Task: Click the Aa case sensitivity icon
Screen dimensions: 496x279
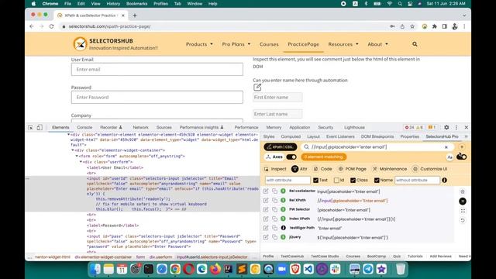Action: click(x=449, y=157)
